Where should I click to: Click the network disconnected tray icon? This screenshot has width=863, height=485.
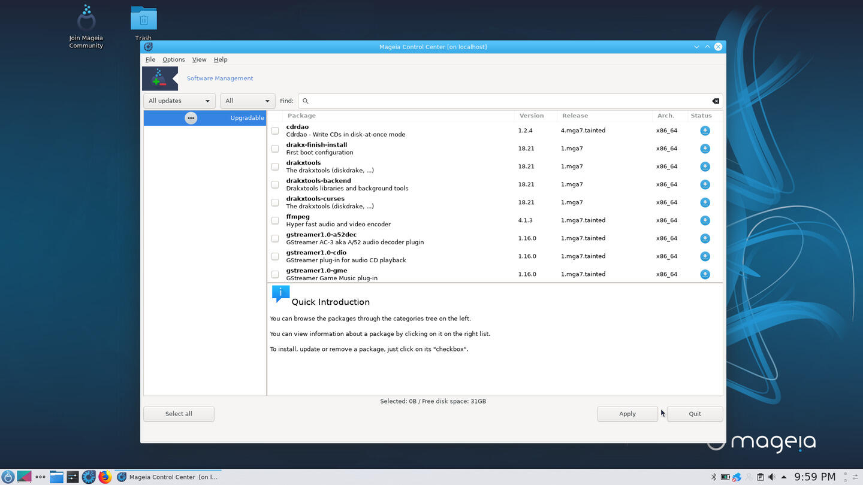coord(737,477)
